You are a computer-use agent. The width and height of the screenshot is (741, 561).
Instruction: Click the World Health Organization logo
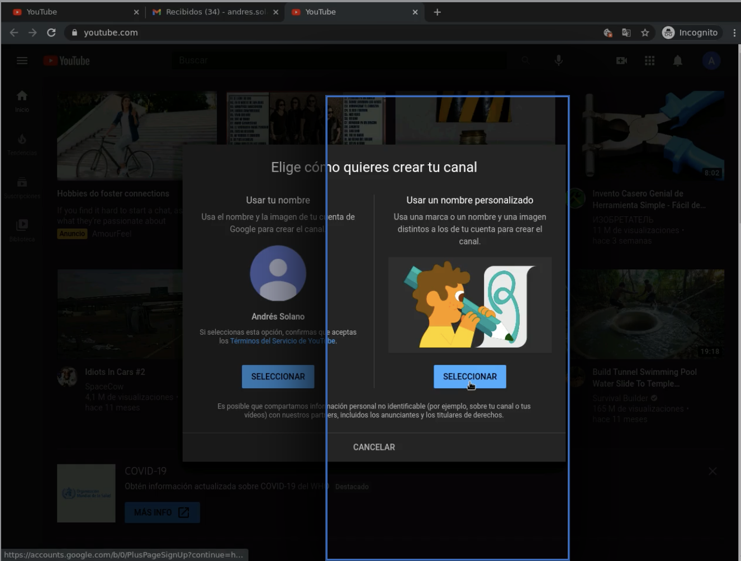coord(86,493)
